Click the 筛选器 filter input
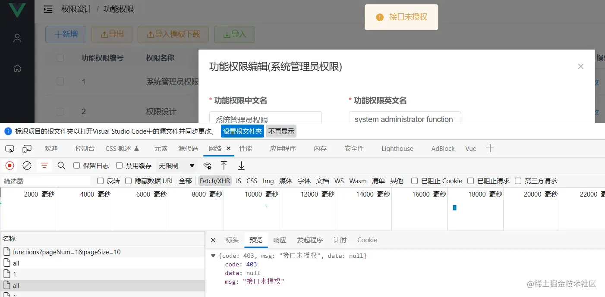 (x=46, y=181)
